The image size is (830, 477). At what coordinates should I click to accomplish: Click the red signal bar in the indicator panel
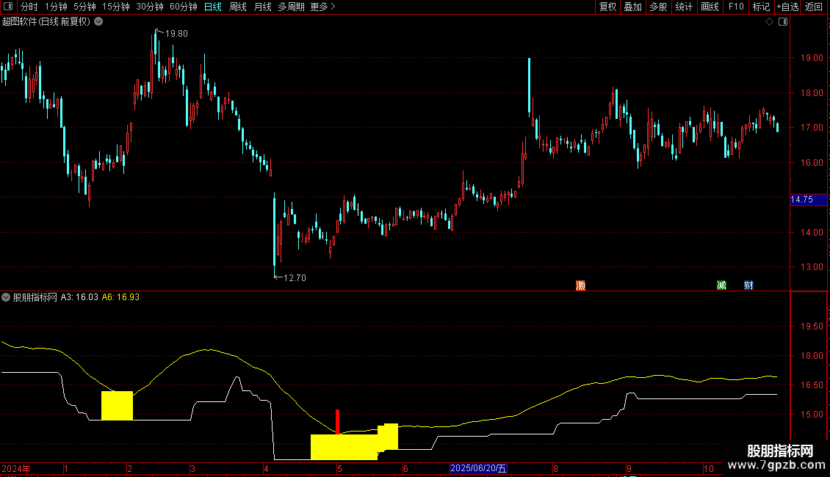(x=337, y=421)
